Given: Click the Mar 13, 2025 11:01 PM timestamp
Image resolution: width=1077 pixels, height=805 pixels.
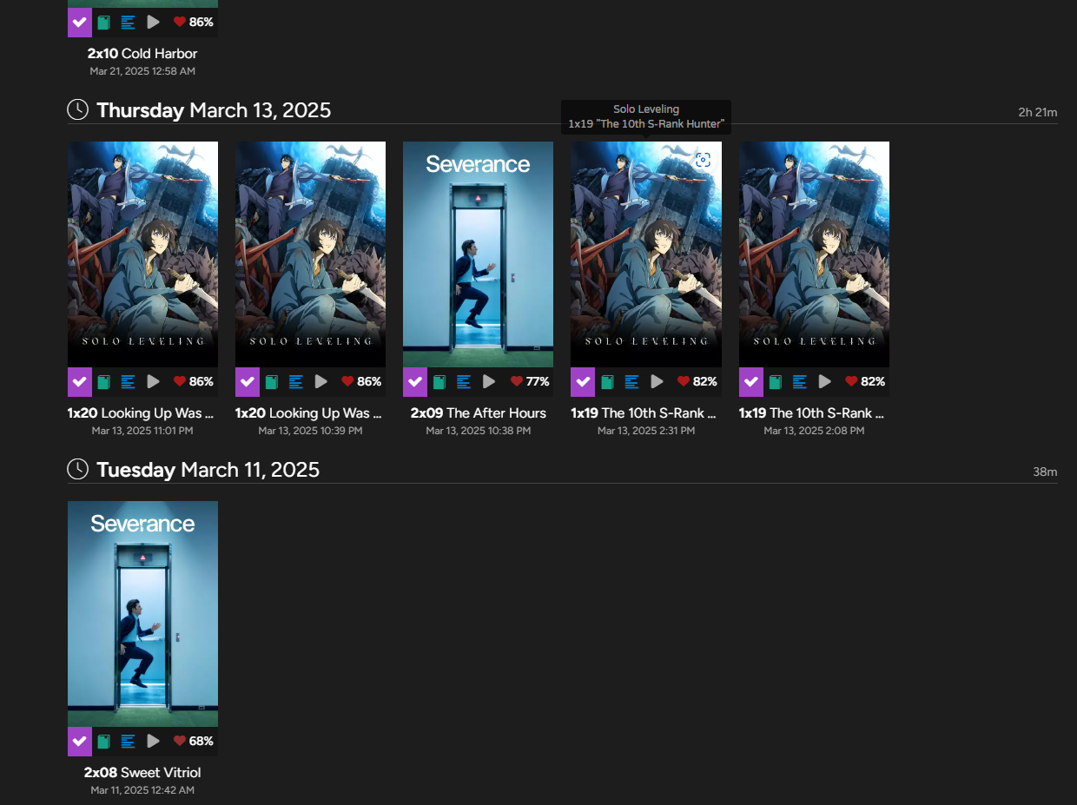Looking at the screenshot, I should (142, 430).
